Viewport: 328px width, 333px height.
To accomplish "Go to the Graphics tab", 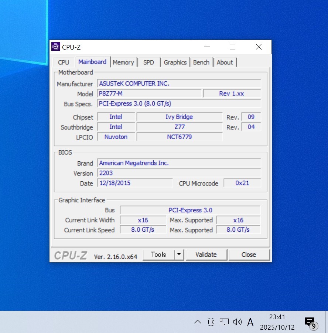I will [175, 63].
